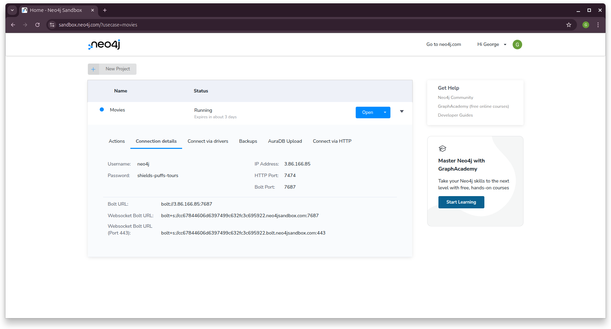611x329 pixels.
Task: Click Websocket Bolt URL ending :7687
Action: (x=240, y=216)
